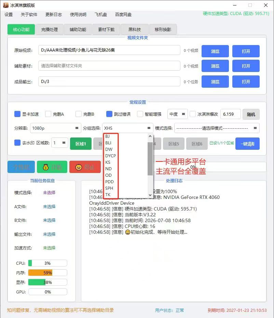The width and height of the screenshot is (274, 318).
Task: Click the 随机 button
Action: pyautogui.click(x=251, y=114)
